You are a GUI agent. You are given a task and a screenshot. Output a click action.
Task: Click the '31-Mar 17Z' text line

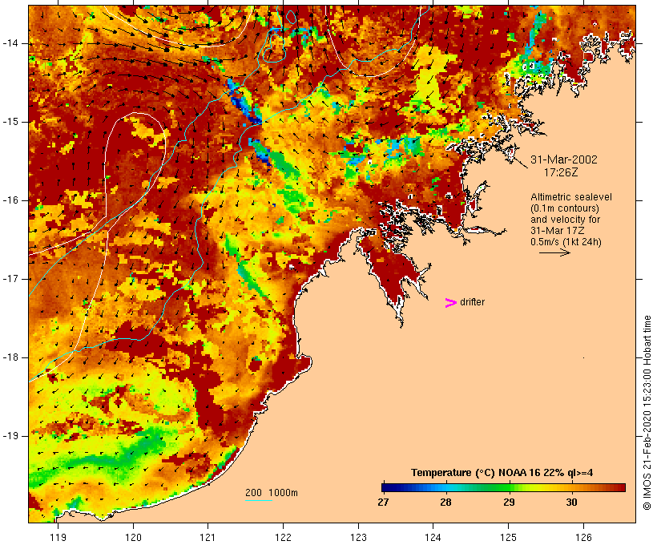(x=558, y=231)
